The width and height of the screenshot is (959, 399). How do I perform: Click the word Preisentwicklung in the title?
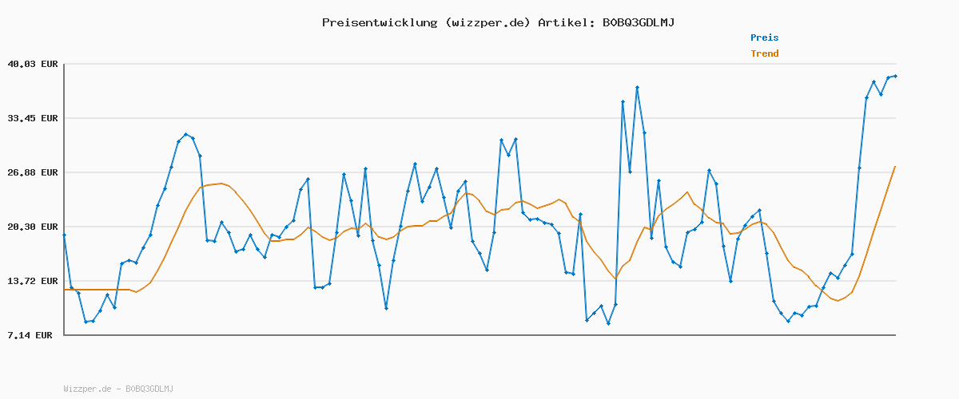376,22
